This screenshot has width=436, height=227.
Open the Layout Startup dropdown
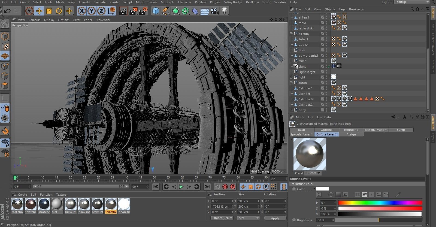[x=412, y=2]
